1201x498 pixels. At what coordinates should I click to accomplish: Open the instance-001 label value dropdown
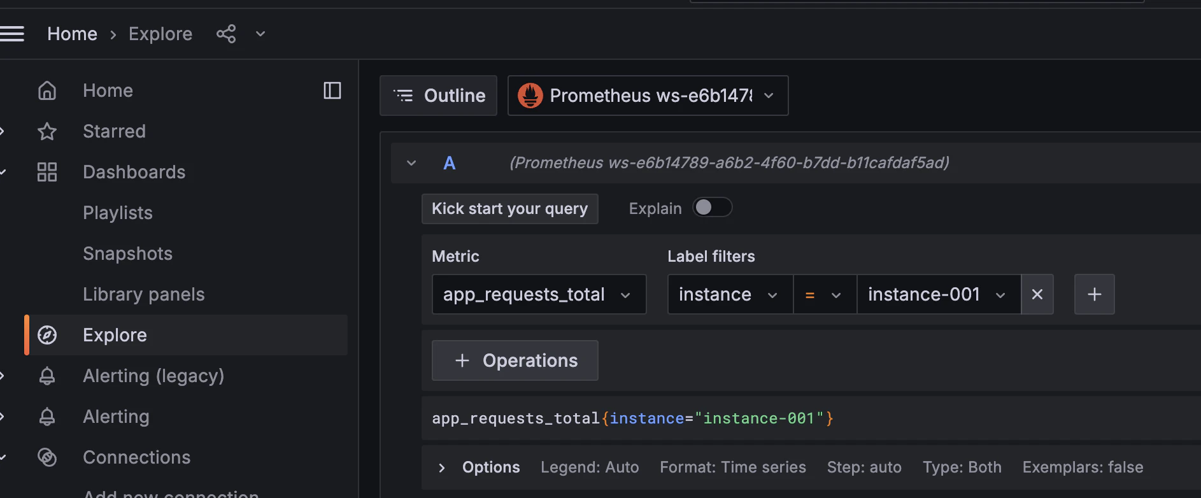coord(939,294)
